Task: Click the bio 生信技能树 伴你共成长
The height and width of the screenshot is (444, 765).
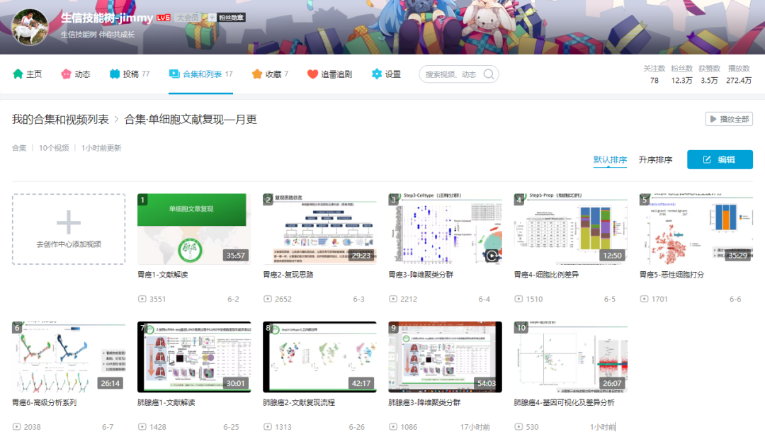Action: pyautogui.click(x=97, y=35)
